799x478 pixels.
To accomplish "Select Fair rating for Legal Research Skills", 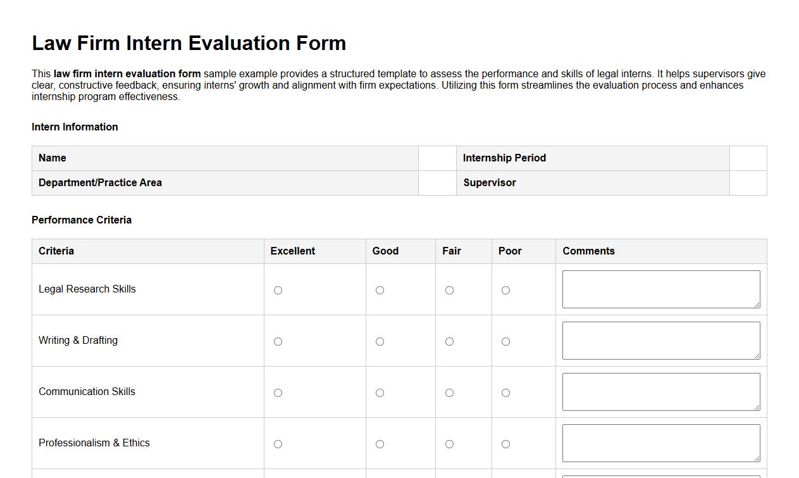I will 449,290.
